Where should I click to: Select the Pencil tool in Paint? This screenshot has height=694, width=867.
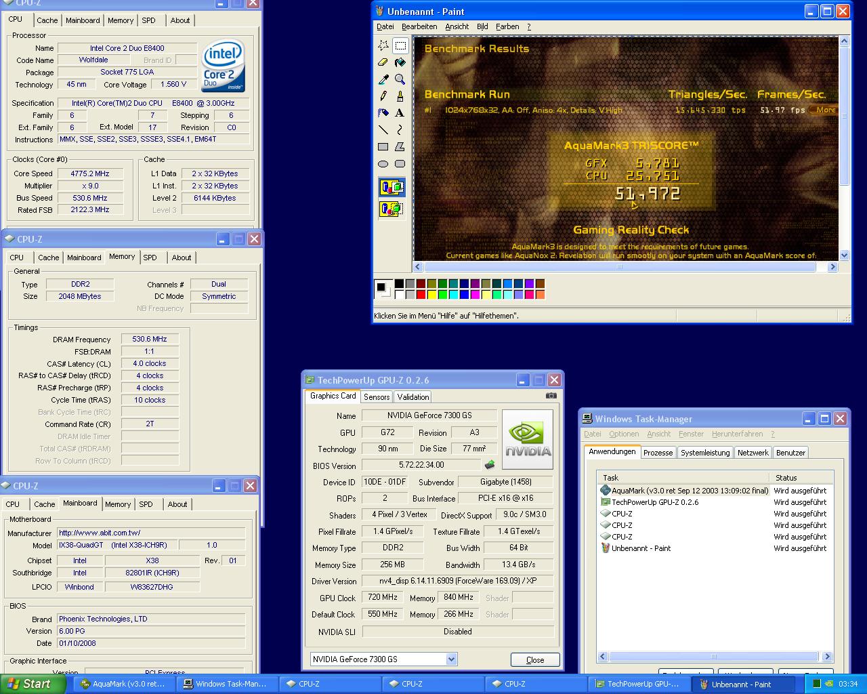point(383,96)
